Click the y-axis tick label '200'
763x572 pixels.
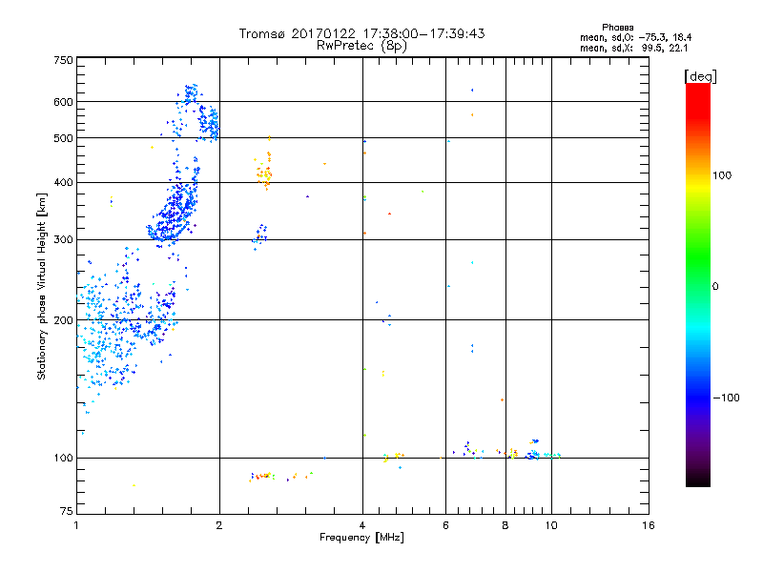coord(63,320)
